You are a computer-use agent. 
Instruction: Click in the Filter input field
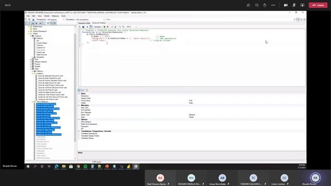pyautogui.click(x=199, y=20)
